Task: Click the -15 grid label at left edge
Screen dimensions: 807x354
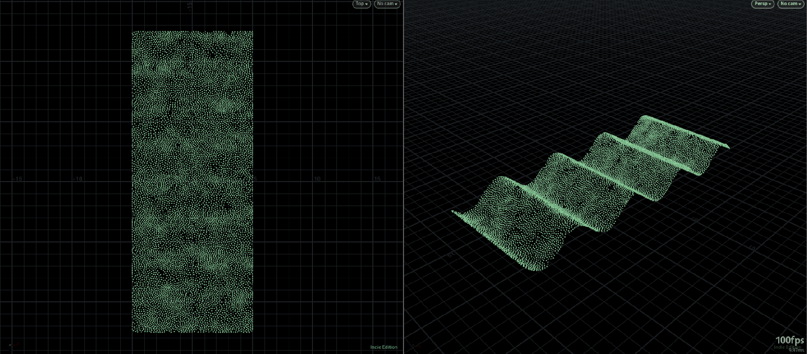Action: (x=17, y=179)
